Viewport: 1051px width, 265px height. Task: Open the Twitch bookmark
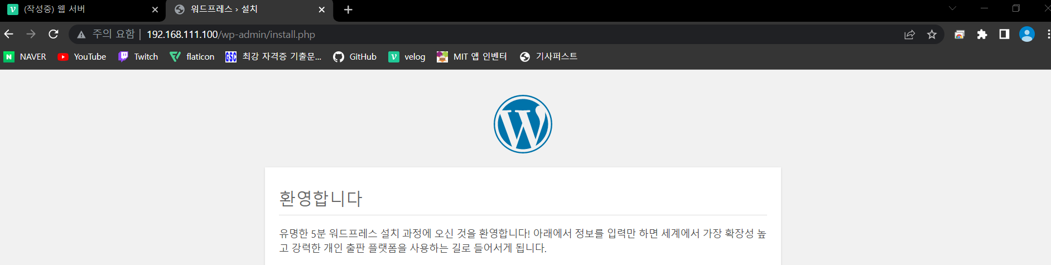click(x=138, y=57)
